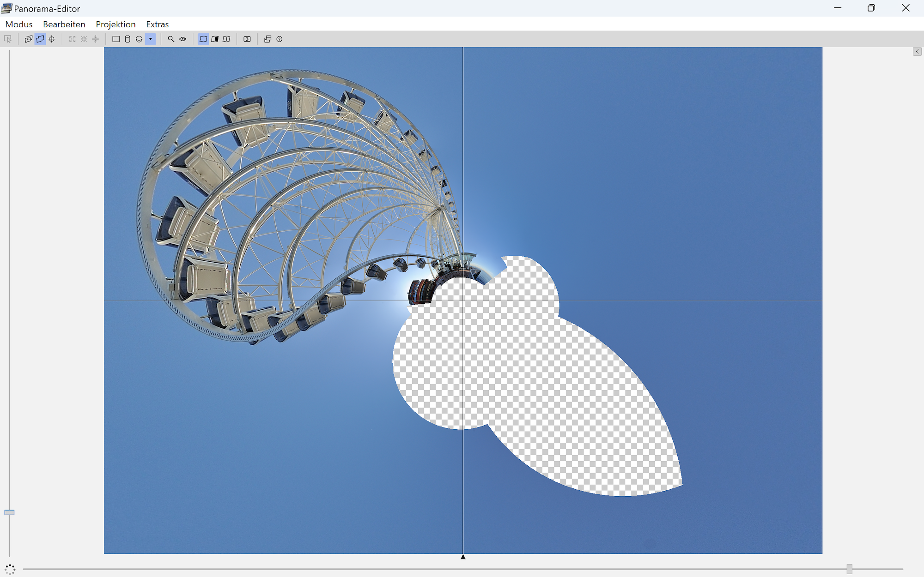Toggle the highlighted blended image display mode

[203, 39]
